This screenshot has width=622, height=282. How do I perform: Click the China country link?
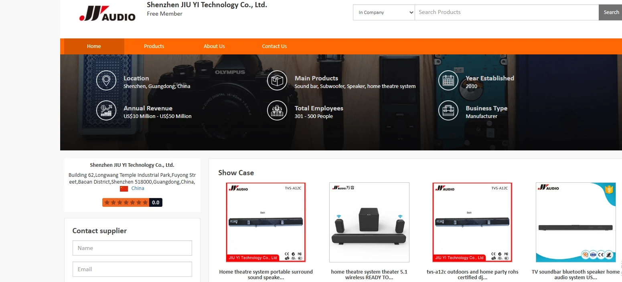138,188
